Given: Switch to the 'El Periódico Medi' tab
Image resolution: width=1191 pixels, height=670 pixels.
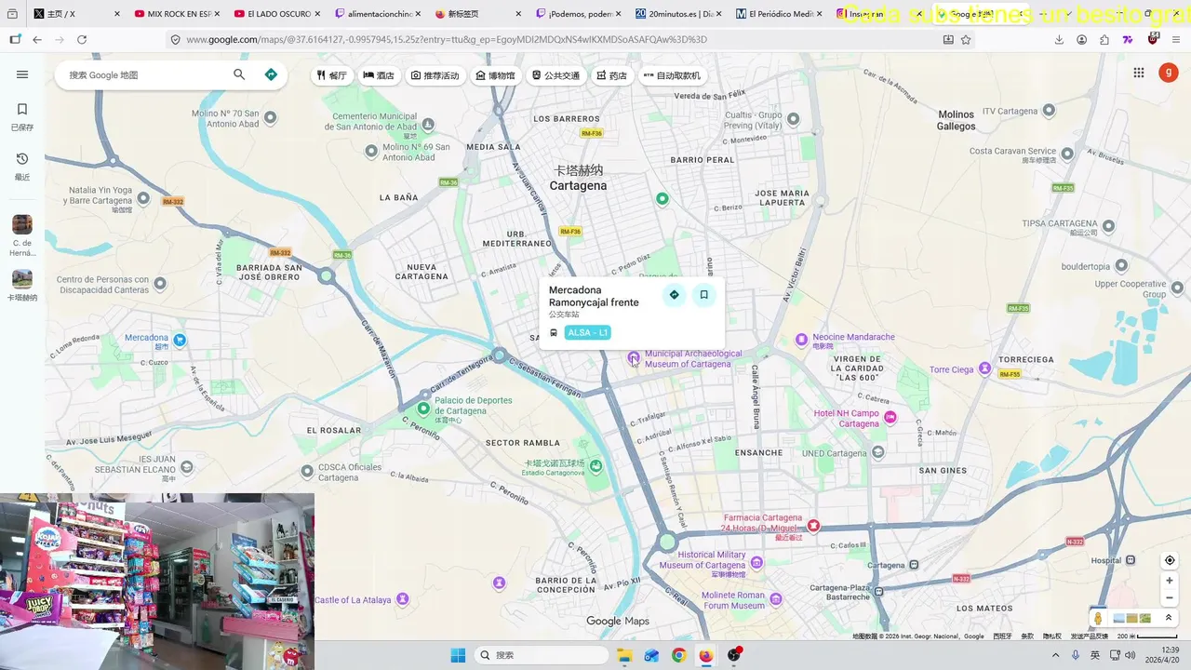Looking at the screenshot, I should pyautogui.click(x=780, y=14).
